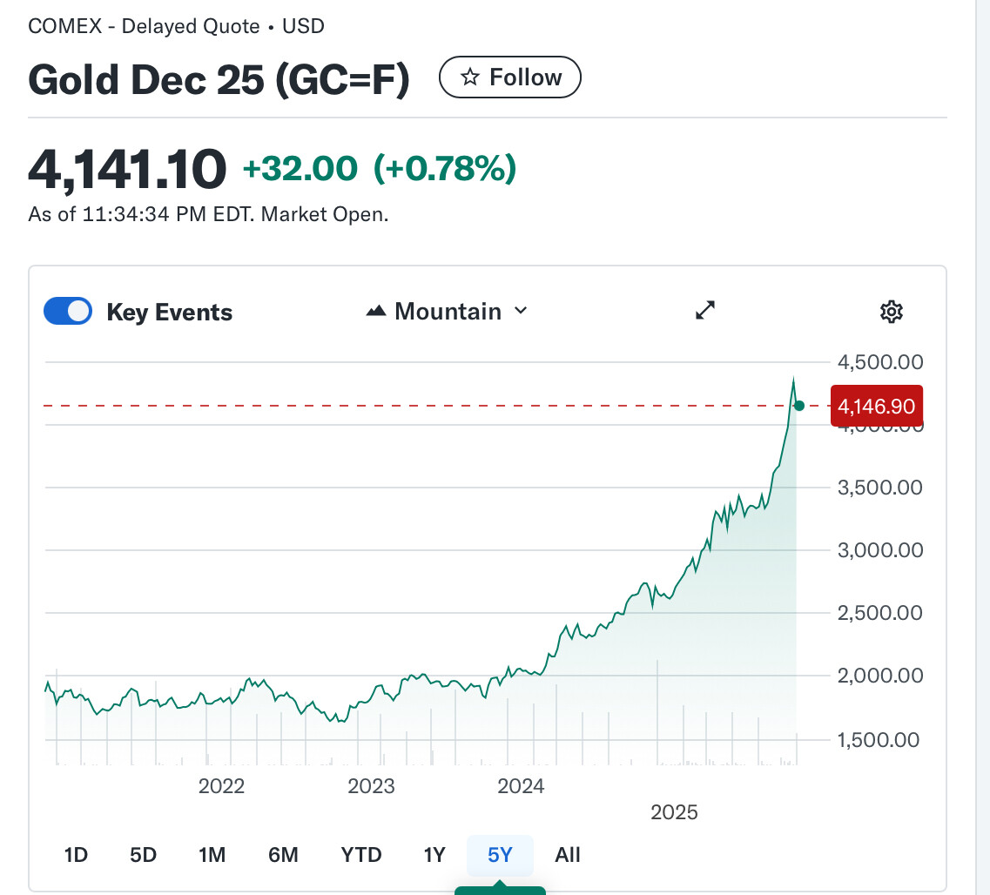Choose the YTD range
The height and width of the screenshot is (895, 990).
(x=361, y=855)
